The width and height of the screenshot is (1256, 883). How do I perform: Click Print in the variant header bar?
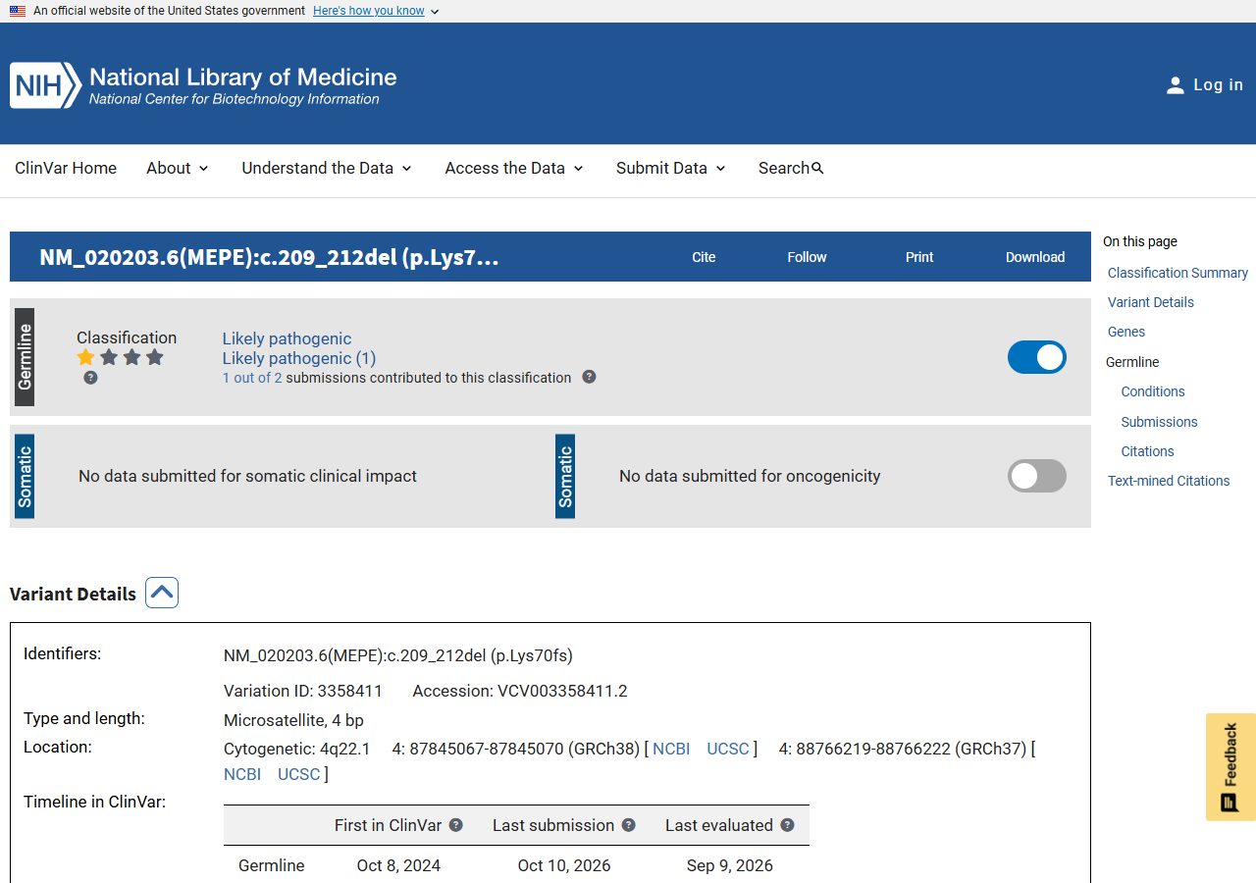[919, 257]
